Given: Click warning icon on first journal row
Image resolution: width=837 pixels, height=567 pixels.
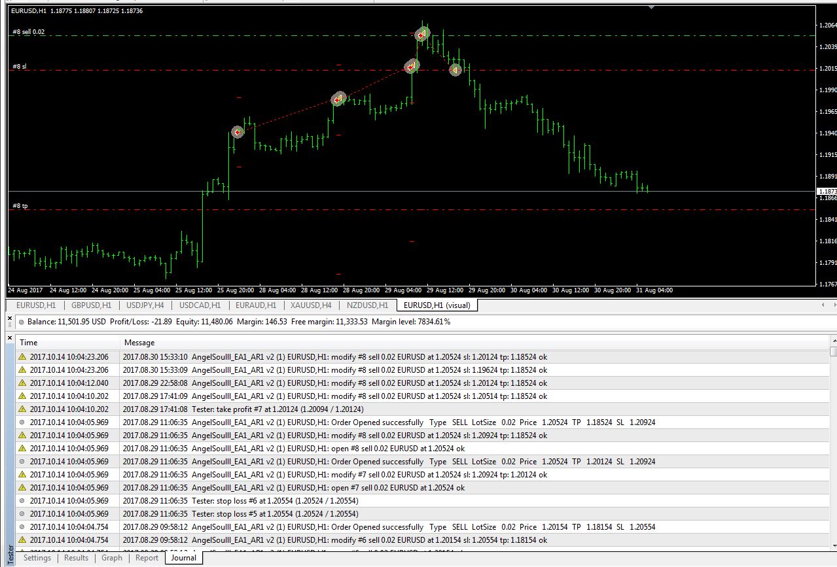Looking at the screenshot, I should (22, 357).
